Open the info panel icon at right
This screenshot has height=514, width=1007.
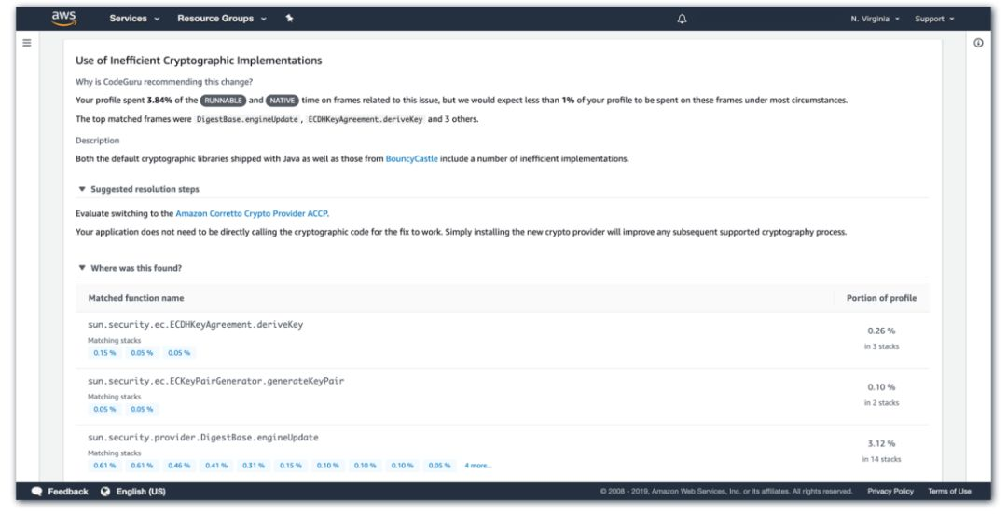[x=978, y=43]
